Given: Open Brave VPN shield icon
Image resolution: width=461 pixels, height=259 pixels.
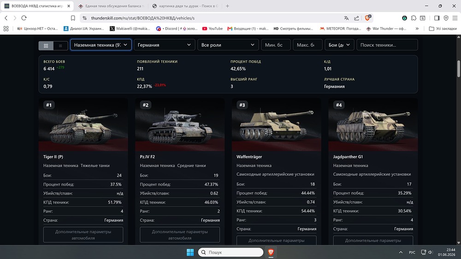Looking at the screenshot, I should (x=446, y=18).
